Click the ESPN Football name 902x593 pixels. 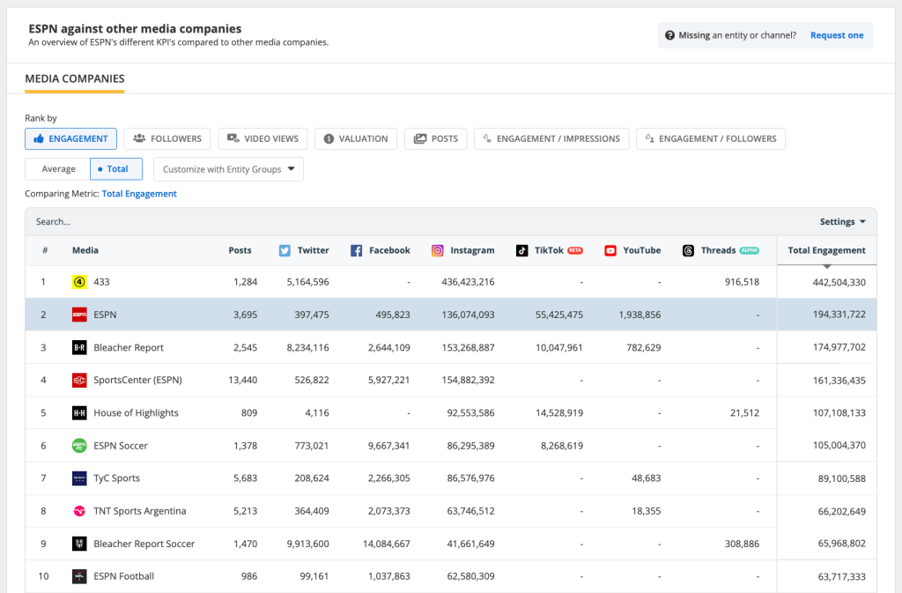point(123,576)
